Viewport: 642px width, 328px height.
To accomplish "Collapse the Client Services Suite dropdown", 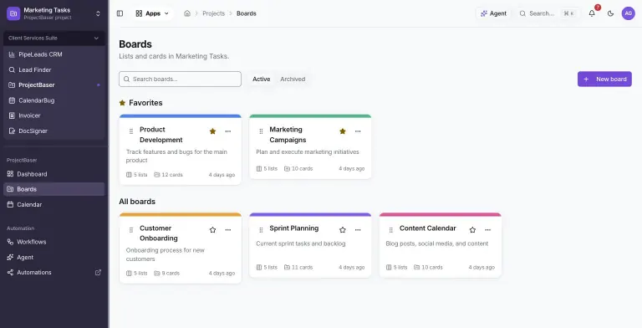I will tap(54, 38).
